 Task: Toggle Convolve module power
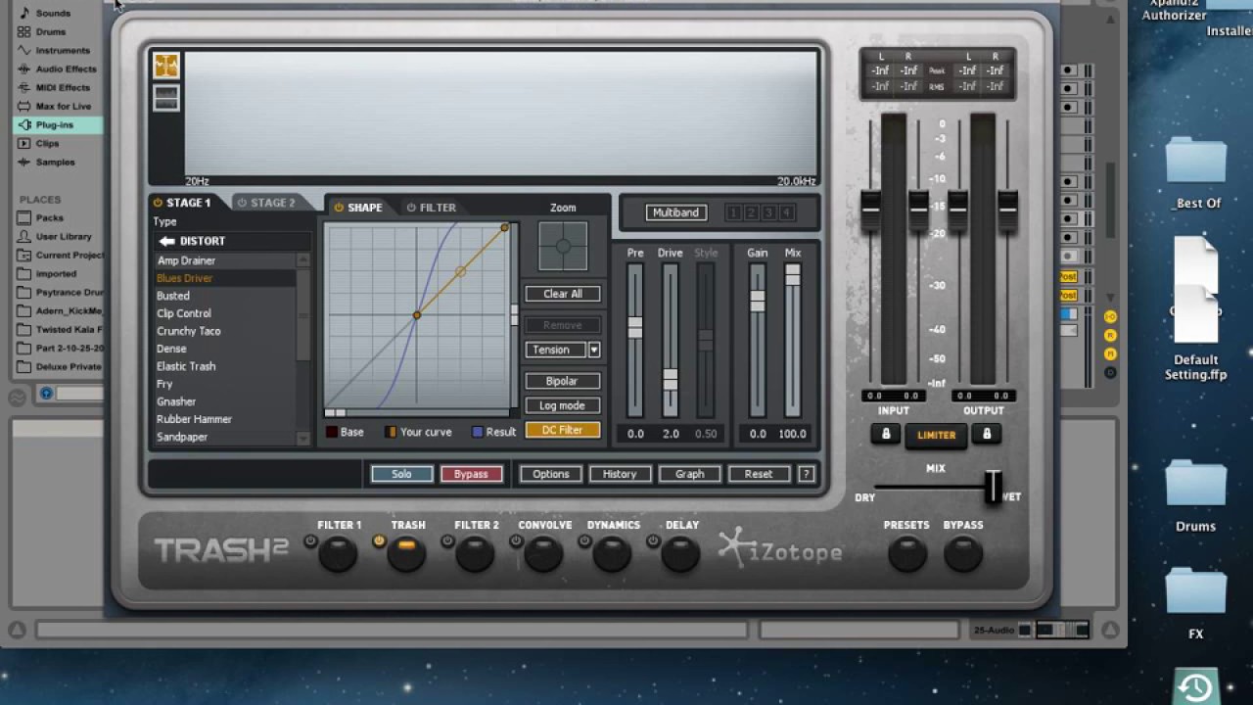[516, 540]
